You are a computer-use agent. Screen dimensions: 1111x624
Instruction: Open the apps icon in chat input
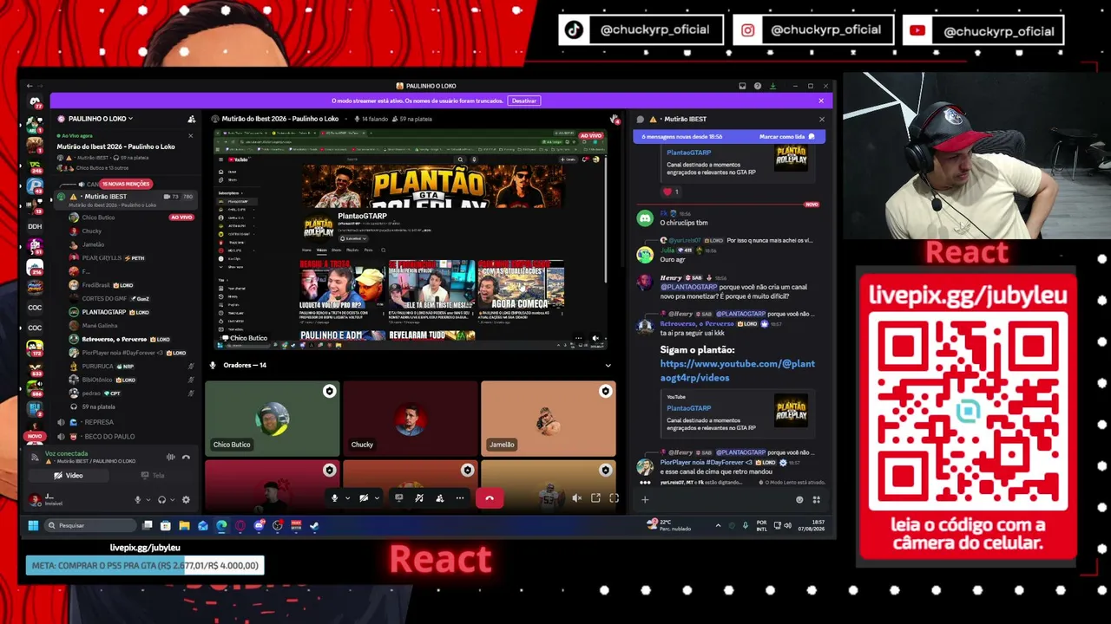click(816, 499)
